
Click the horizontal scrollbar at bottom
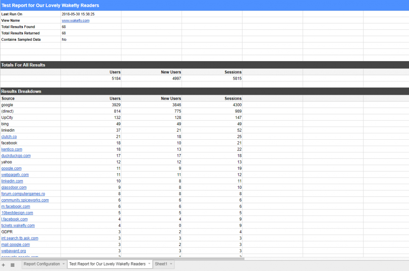point(122,259)
